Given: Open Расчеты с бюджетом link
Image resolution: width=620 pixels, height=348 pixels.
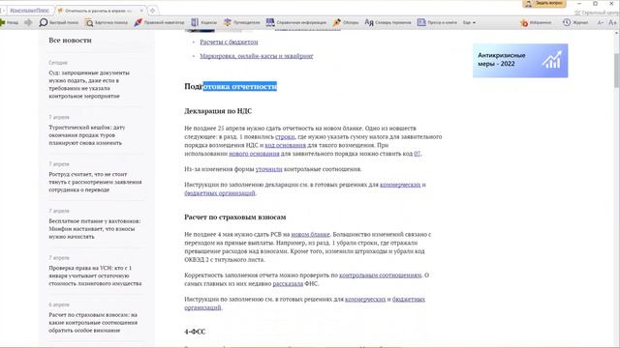Looking at the screenshot, I should 229,42.
